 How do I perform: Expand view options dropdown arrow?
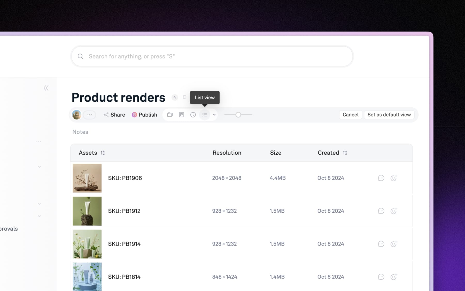point(214,115)
